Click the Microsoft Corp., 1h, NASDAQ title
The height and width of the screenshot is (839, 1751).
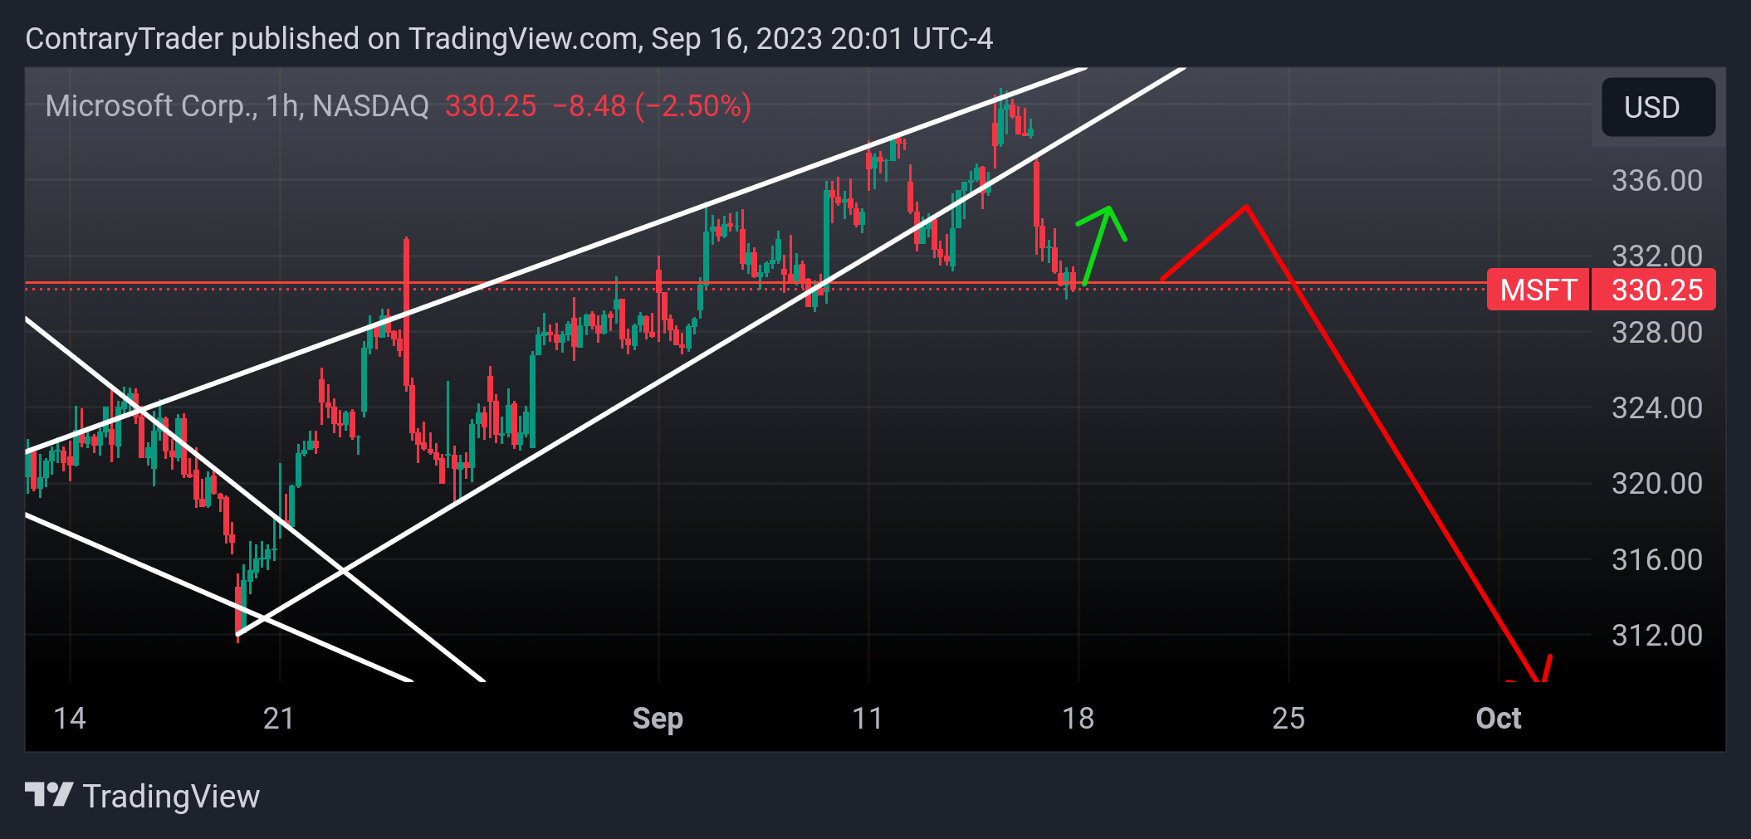tap(237, 106)
